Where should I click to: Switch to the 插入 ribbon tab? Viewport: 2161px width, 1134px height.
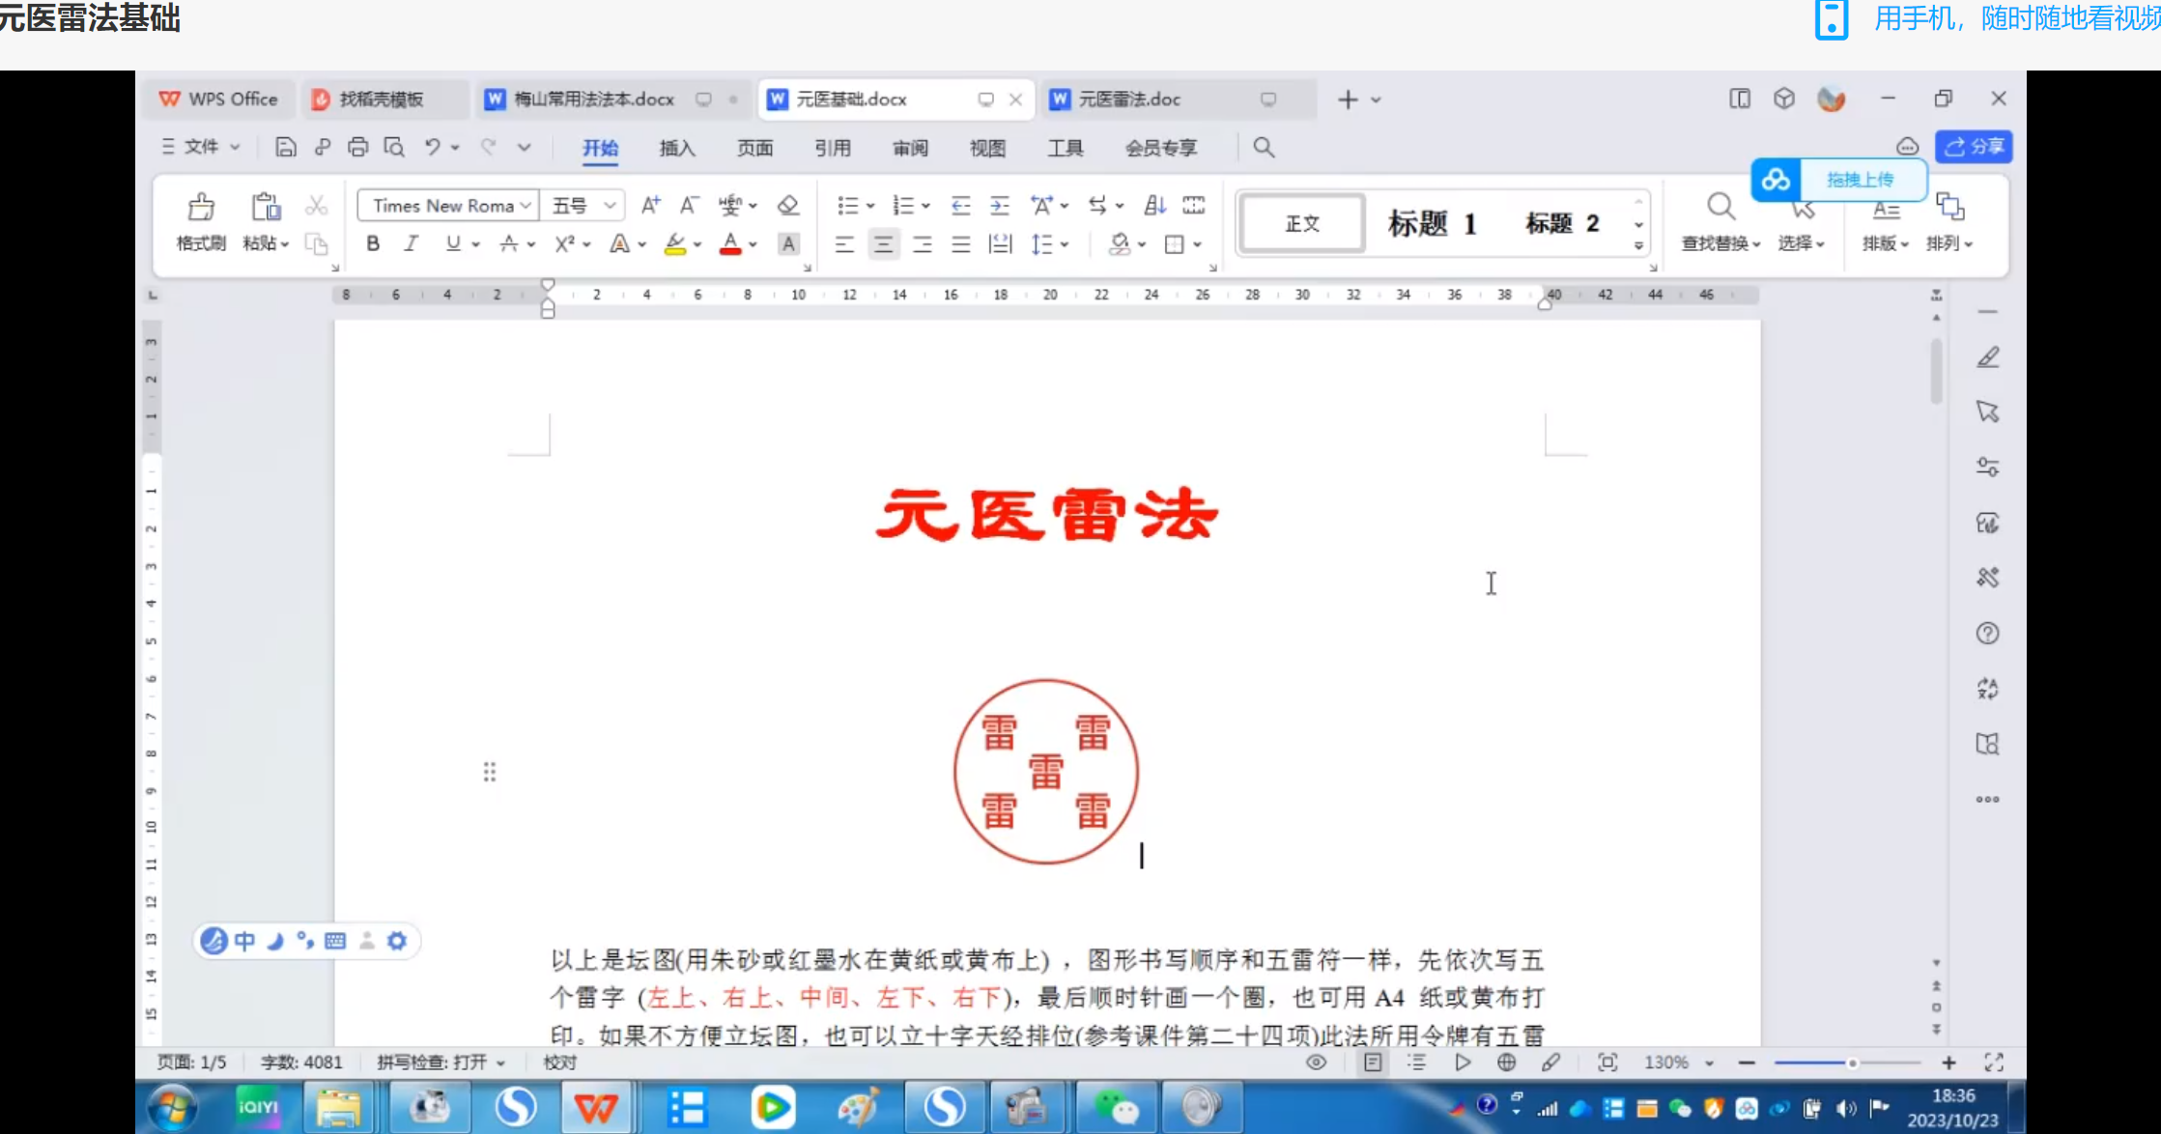point(676,148)
